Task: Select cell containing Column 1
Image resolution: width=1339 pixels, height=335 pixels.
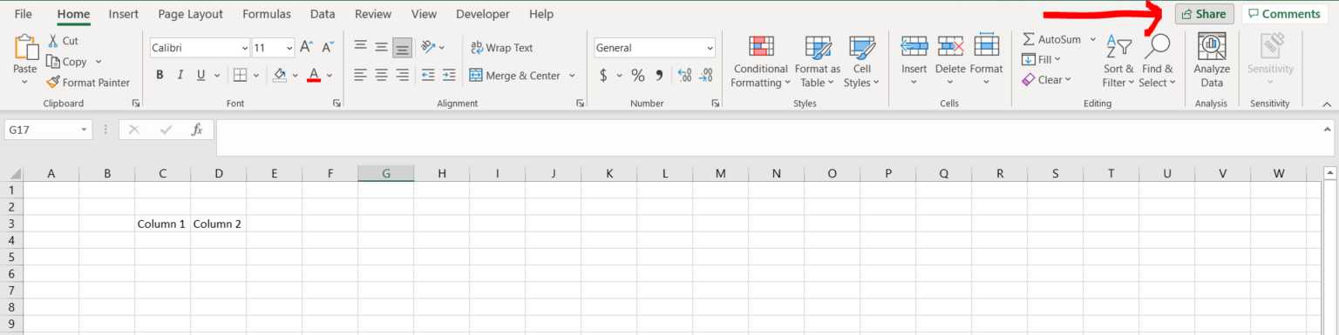Action: 163,224
